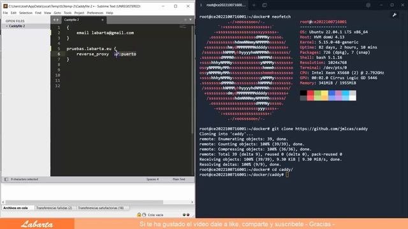Open the Selection menu
Viewport: 408px width, 229px height.
tap(25, 13)
